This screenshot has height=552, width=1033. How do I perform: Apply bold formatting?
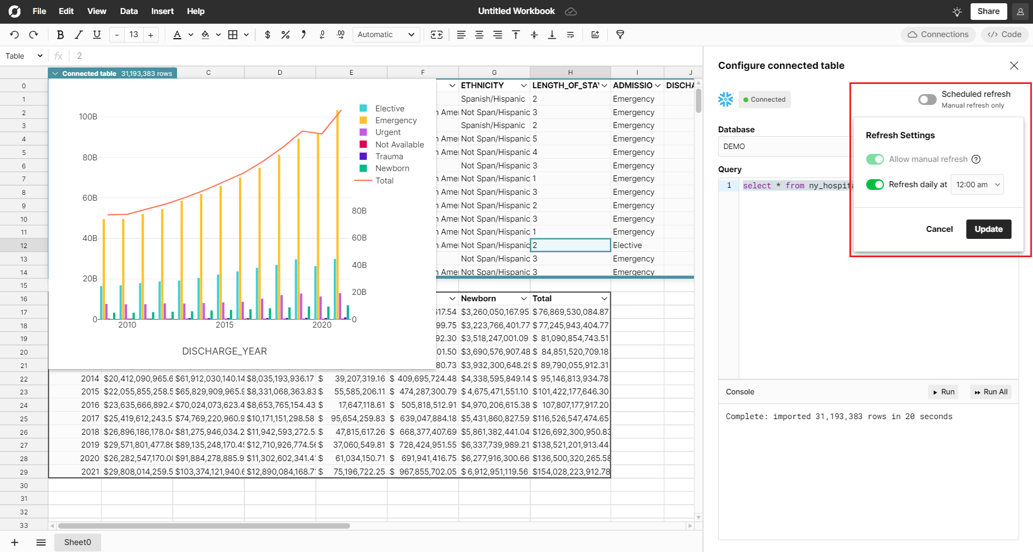click(x=60, y=34)
